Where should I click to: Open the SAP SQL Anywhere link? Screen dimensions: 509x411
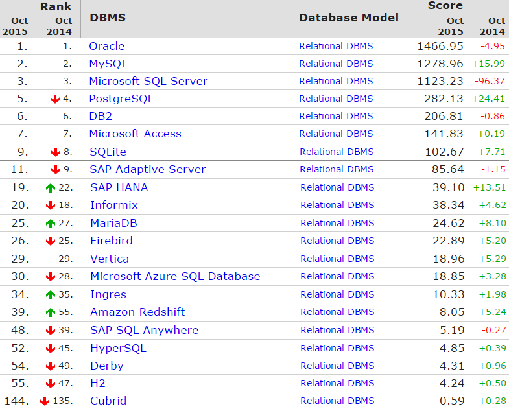click(x=145, y=330)
